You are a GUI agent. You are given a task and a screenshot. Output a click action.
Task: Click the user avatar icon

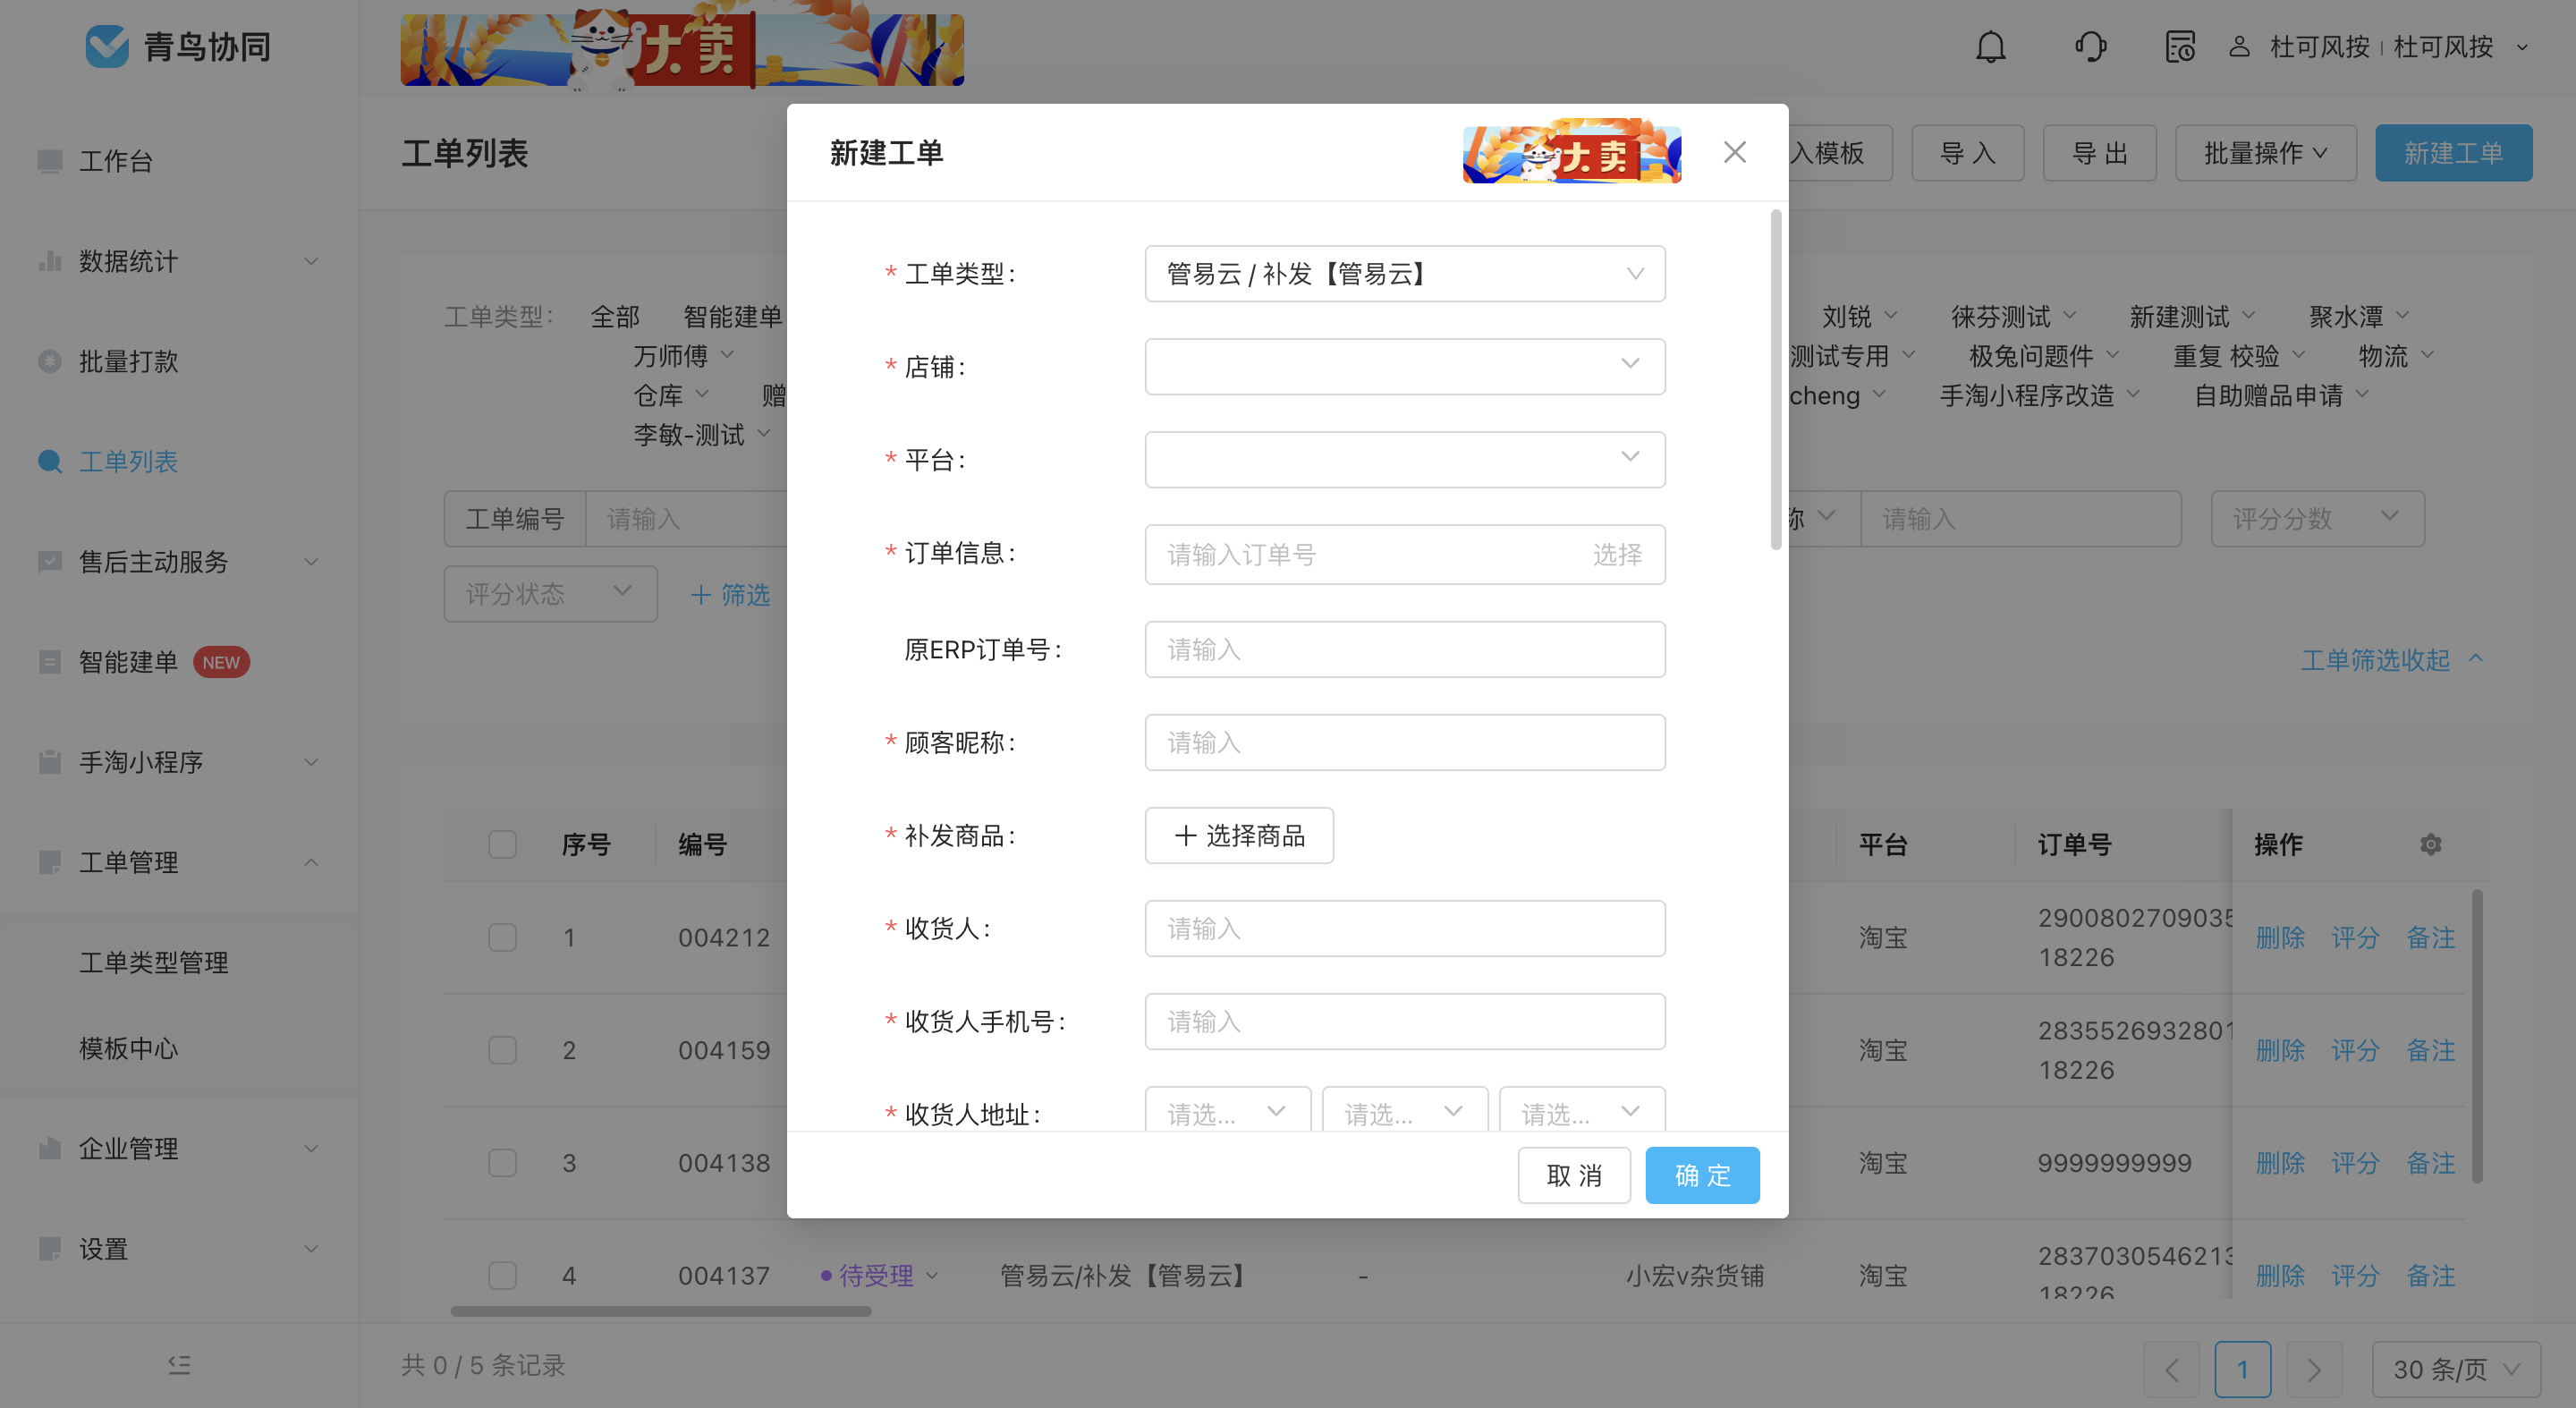2239,47
